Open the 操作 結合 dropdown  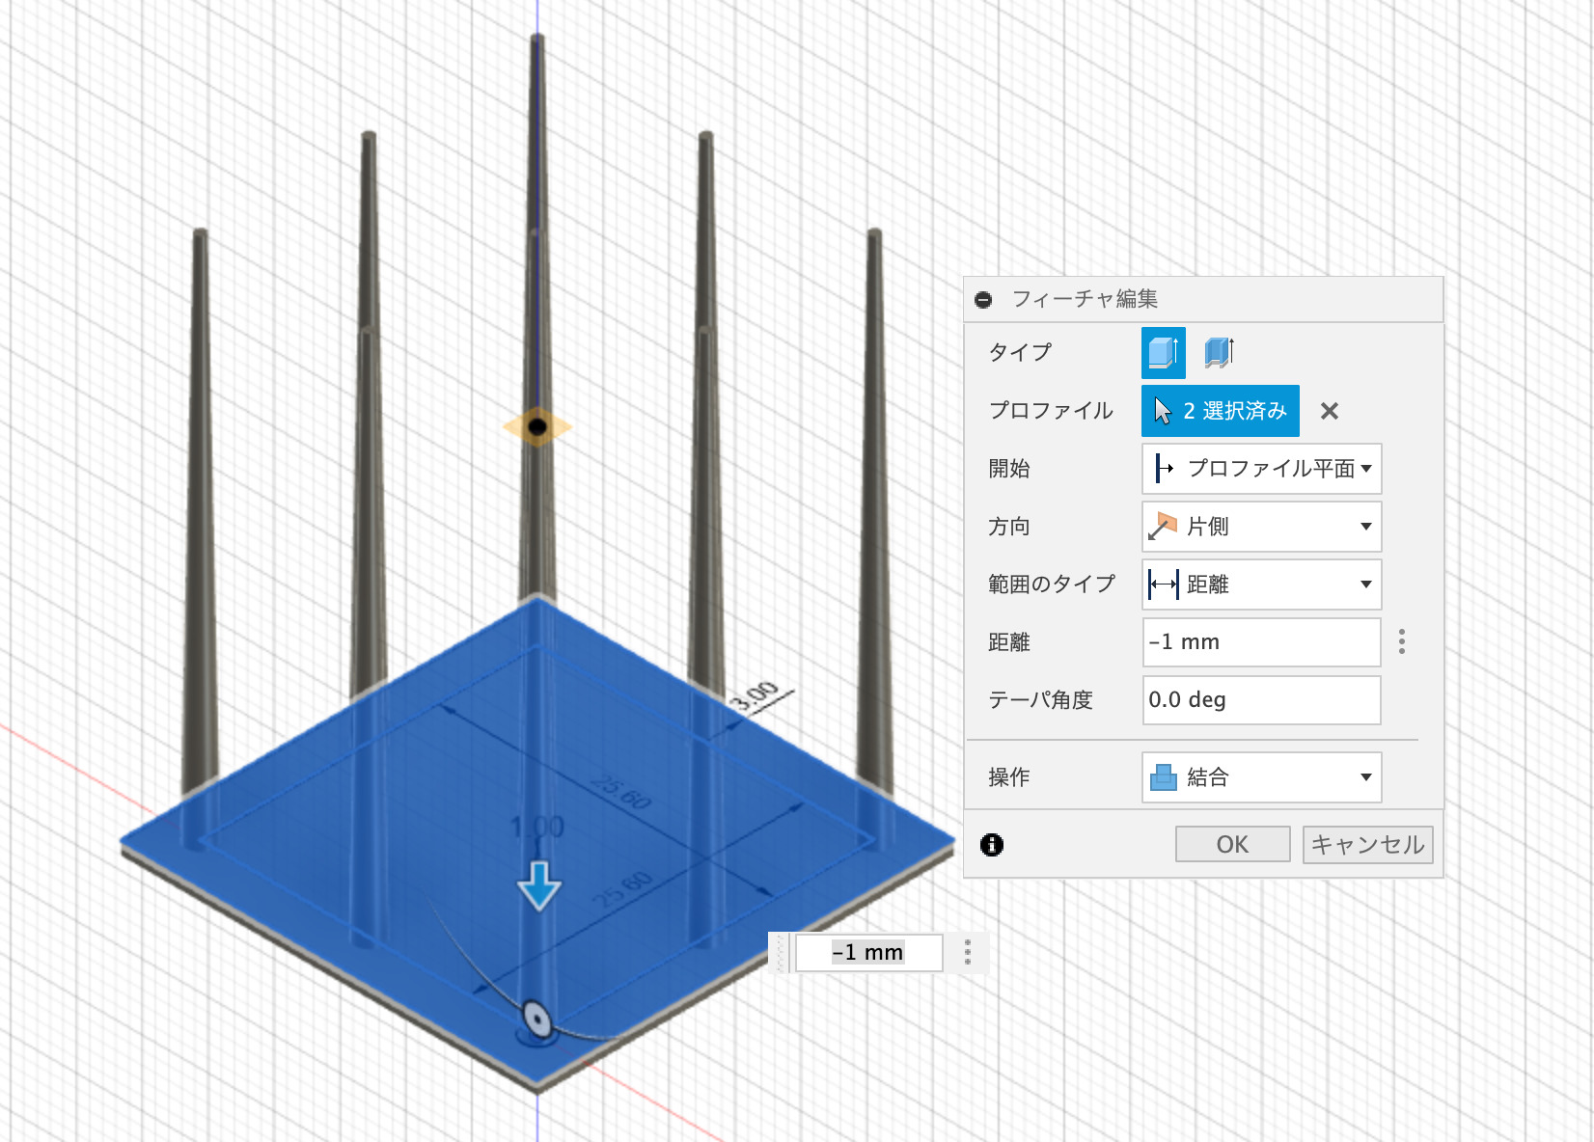1262,777
